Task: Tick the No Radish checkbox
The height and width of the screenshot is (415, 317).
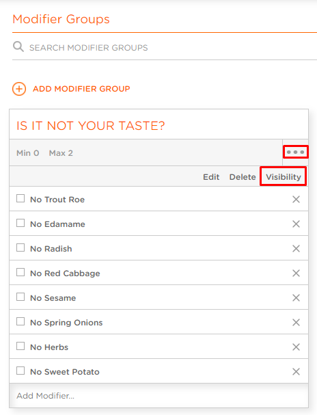Action: [x=20, y=247]
